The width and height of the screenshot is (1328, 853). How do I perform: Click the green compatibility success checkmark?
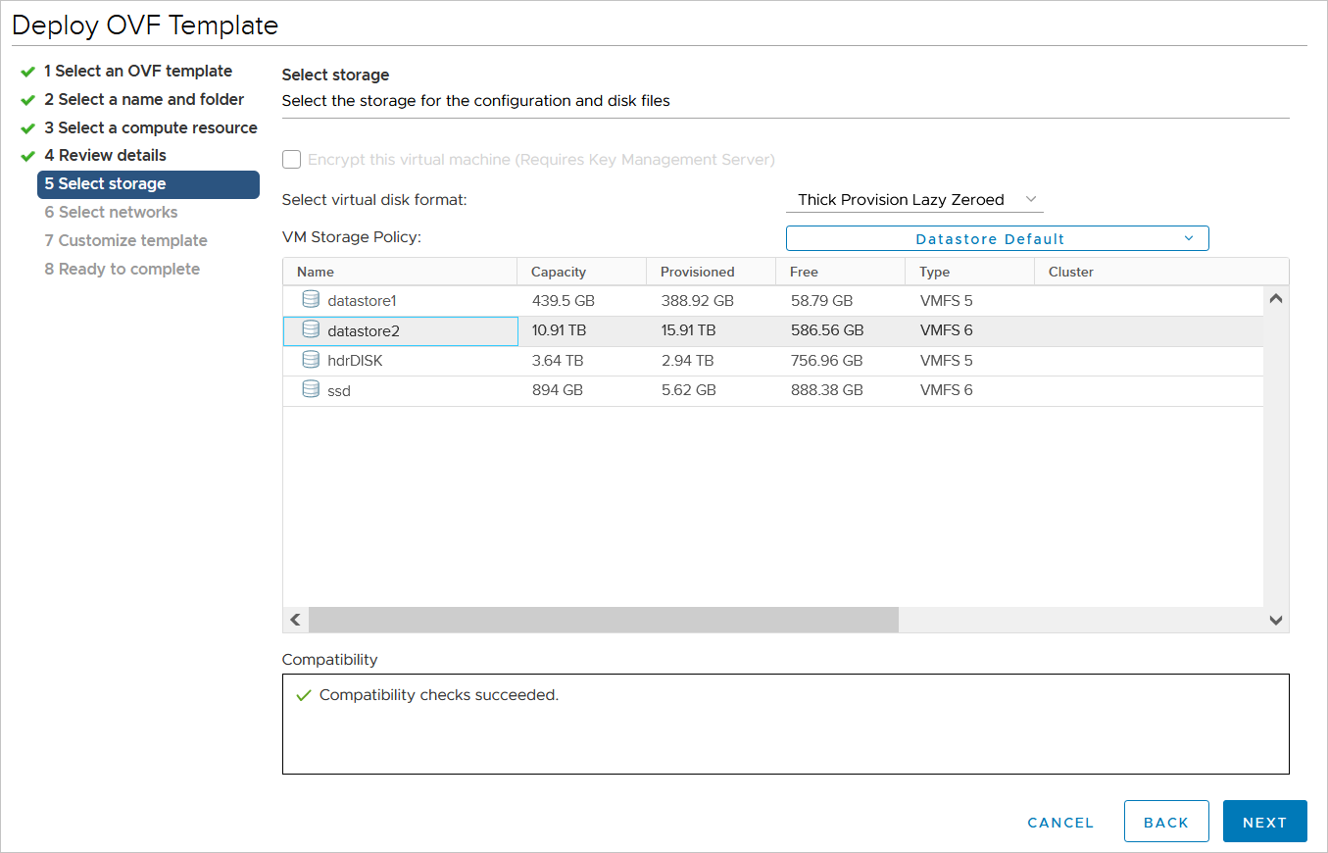click(303, 696)
